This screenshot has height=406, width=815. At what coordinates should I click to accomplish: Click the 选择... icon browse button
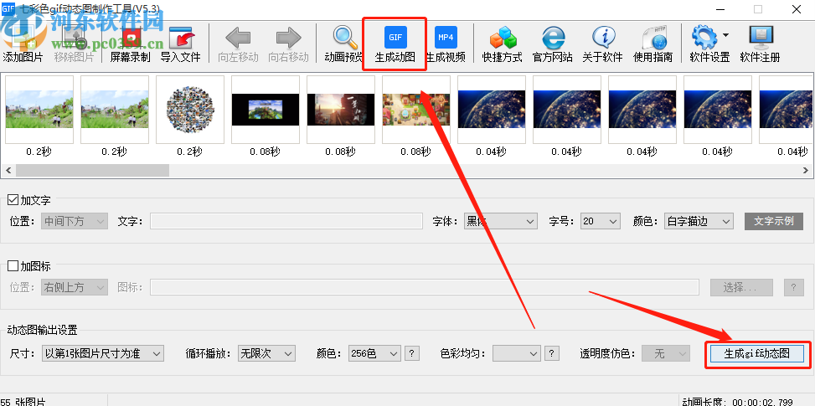741,287
